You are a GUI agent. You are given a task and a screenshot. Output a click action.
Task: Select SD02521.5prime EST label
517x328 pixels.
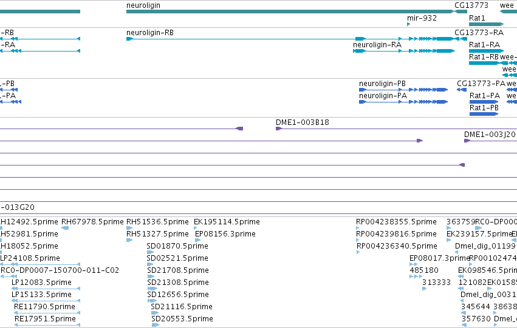[x=177, y=258]
